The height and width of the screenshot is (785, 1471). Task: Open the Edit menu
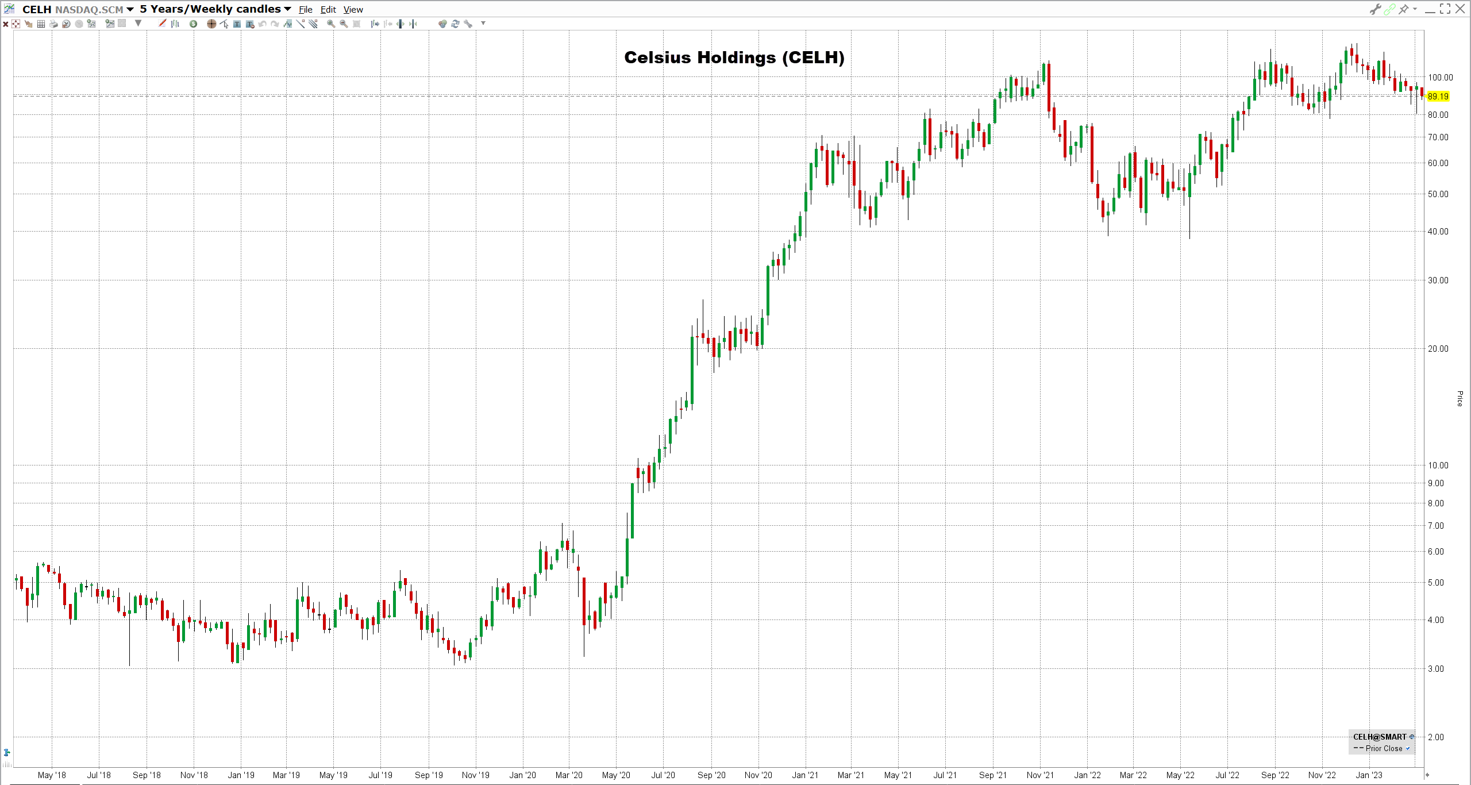point(328,10)
